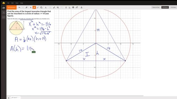Screen dimensions: 177x99
Task: Click the horizontal scrollbar below the board
Action: tap(75, 96)
